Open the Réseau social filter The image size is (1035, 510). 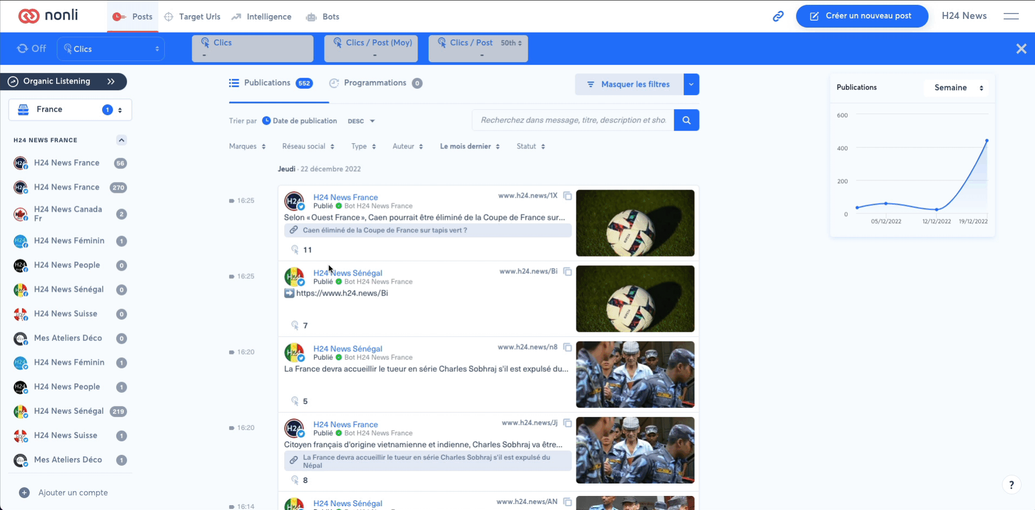pyautogui.click(x=308, y=146)
